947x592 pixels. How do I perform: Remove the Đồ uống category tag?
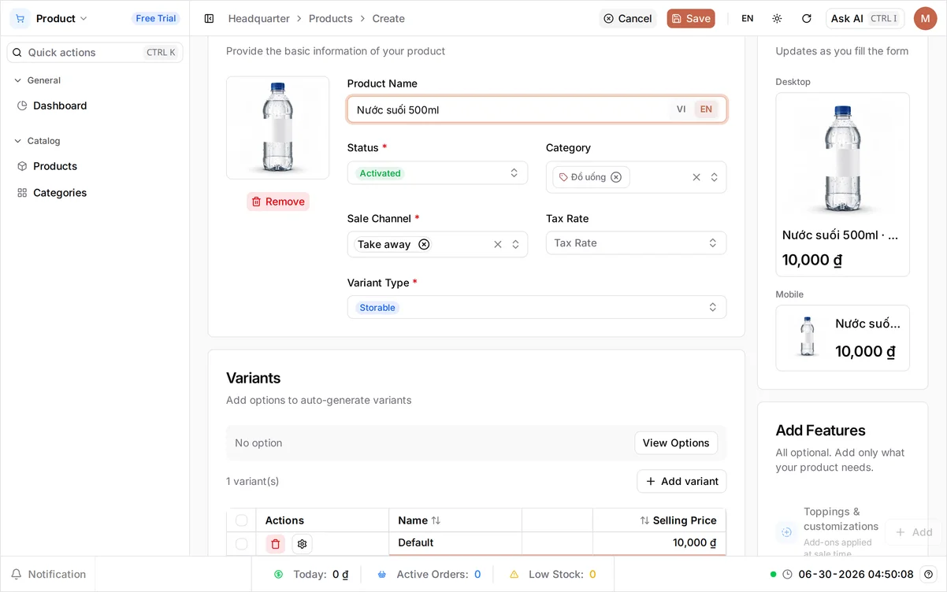616,177
